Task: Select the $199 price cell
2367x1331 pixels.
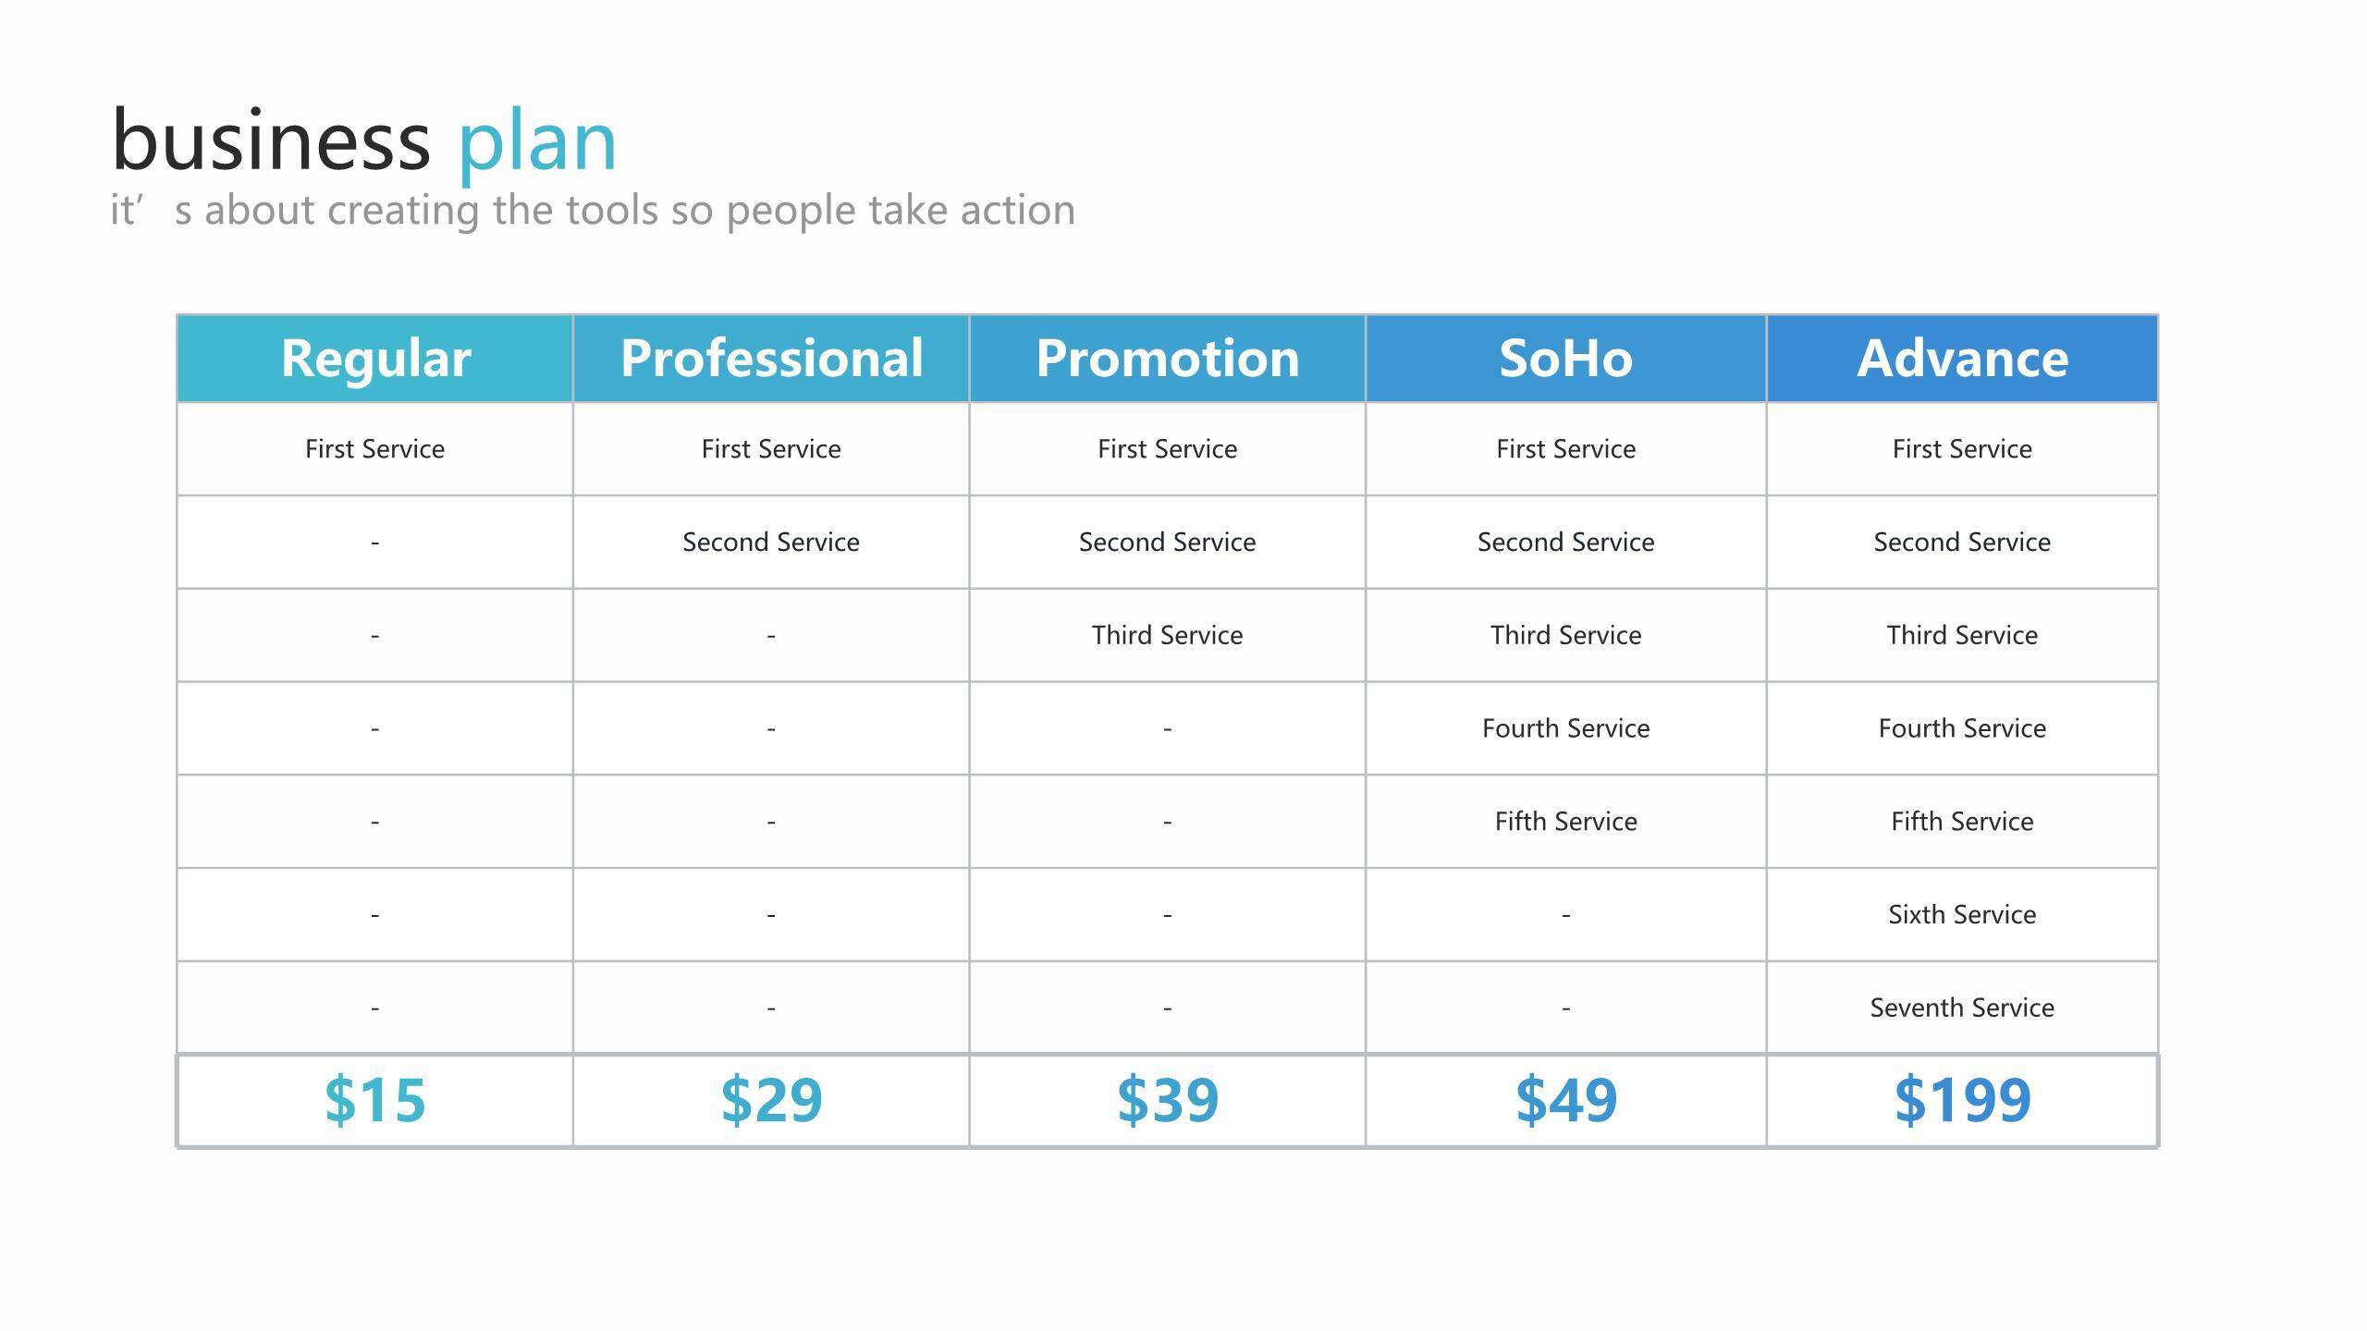Action: coord(1962,1100)
